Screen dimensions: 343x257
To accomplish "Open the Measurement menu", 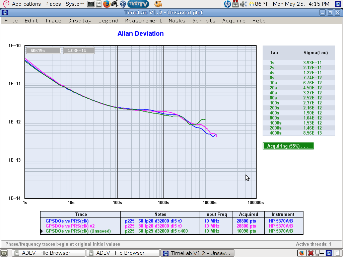I will tap(143, 21).
